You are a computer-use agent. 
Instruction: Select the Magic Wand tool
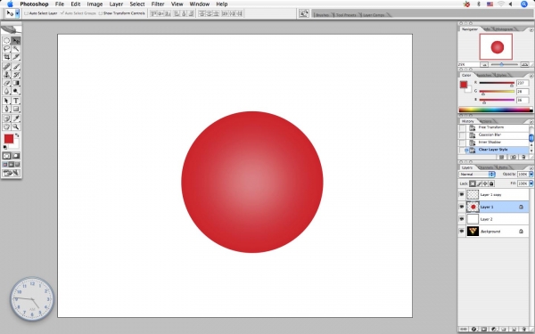tap(16, 49)
